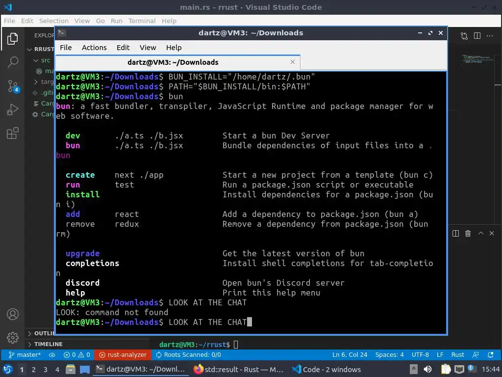Viewport: 502px width, 377px height.
Task: Open Source Control view with 4 badge
Action: click(x=13, y=86)
